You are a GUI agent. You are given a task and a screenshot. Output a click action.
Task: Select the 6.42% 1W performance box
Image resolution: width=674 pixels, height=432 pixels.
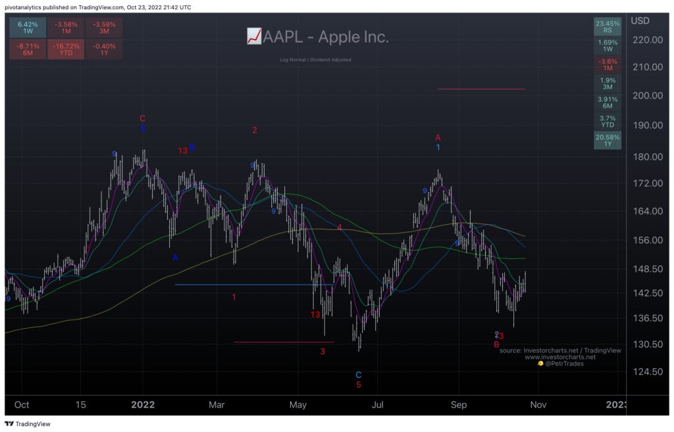pos(28,28)
